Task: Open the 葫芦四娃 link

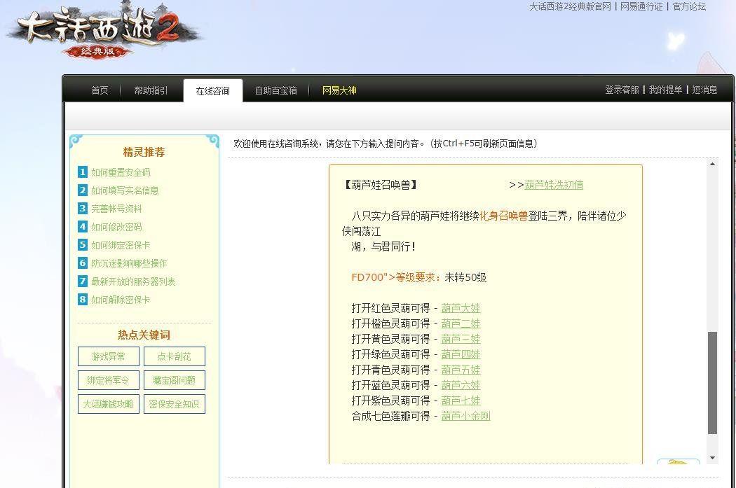Action: pyautogui.click(x=461, y=355)
